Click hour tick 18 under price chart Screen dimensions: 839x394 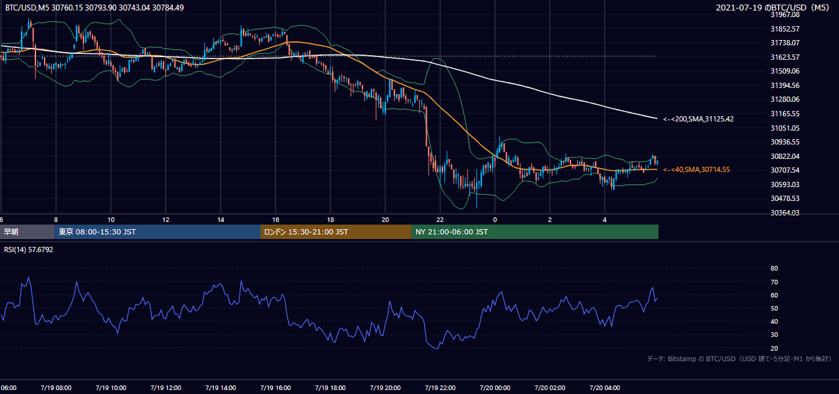pos(330,219)
